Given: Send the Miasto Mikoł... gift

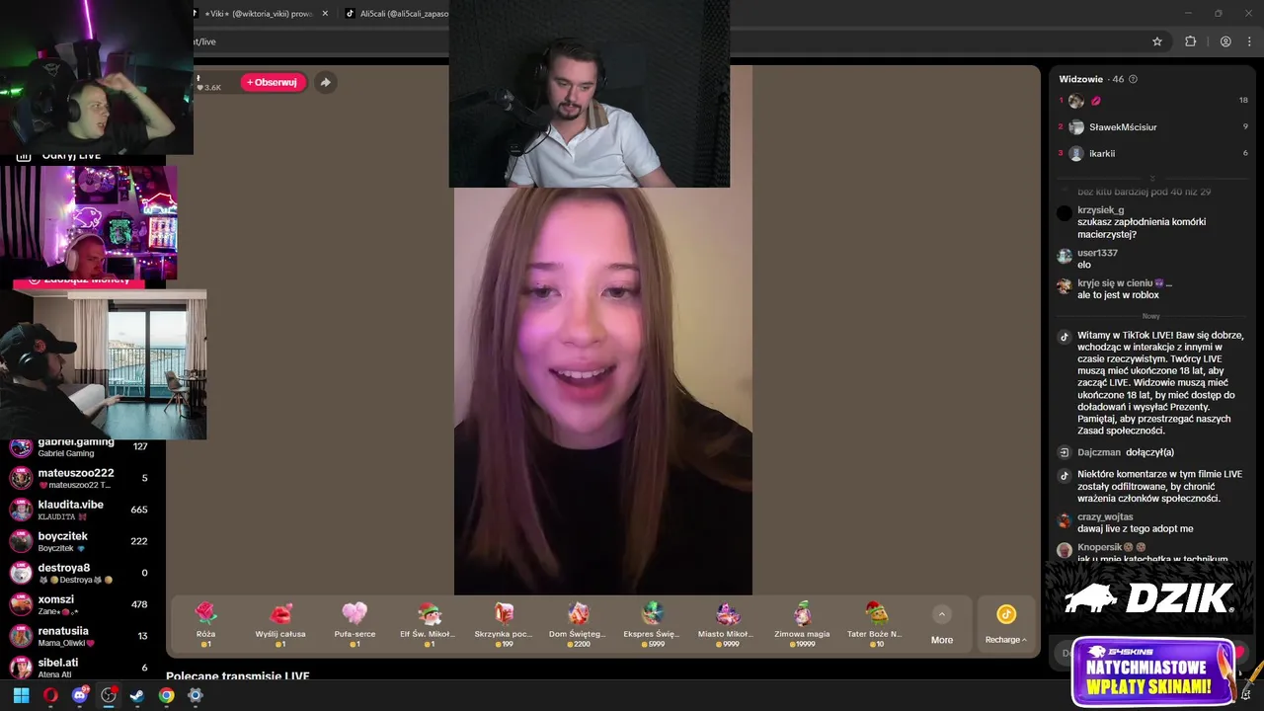Looking at the screenshot, I should 727,624.
